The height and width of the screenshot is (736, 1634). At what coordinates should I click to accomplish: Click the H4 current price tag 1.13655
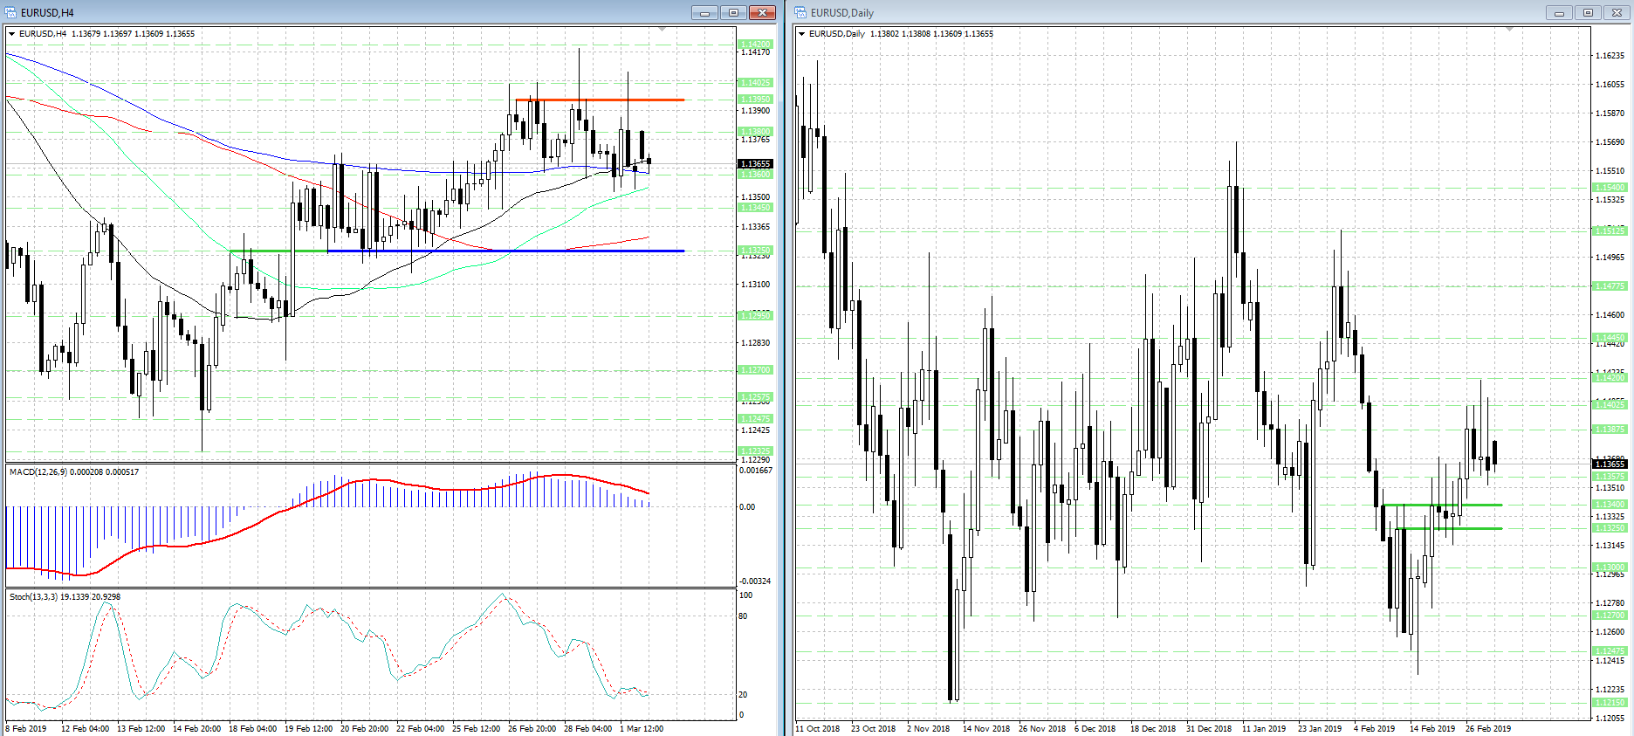756,163
